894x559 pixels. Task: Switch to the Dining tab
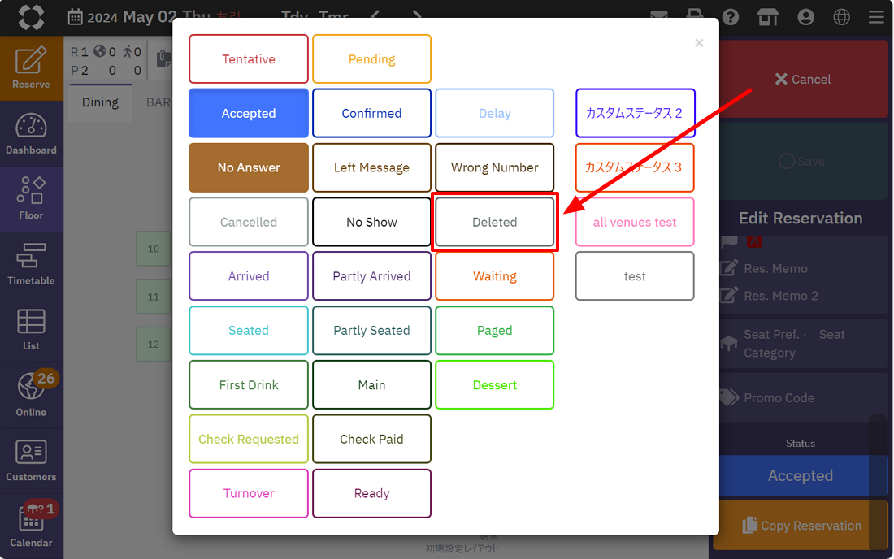tap(100, 102)
